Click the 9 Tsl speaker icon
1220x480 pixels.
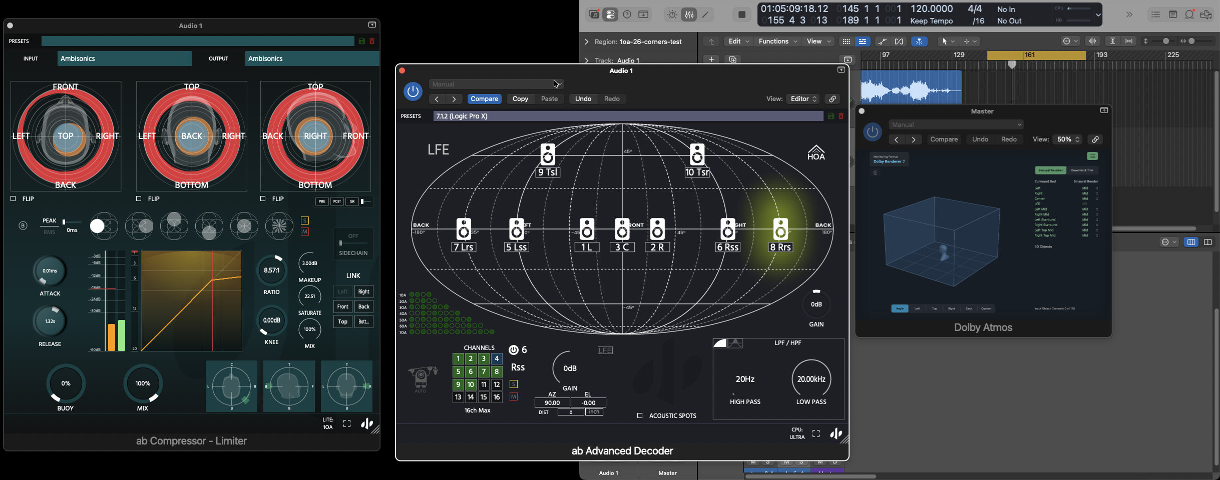click(548, 154)
